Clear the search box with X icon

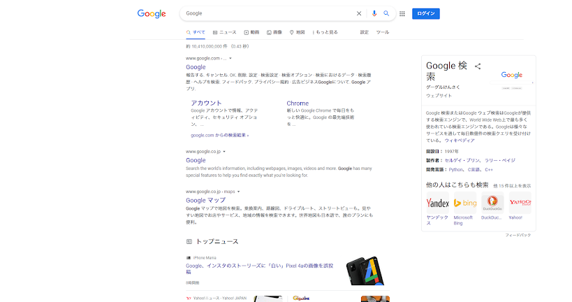tap(359, 13)
